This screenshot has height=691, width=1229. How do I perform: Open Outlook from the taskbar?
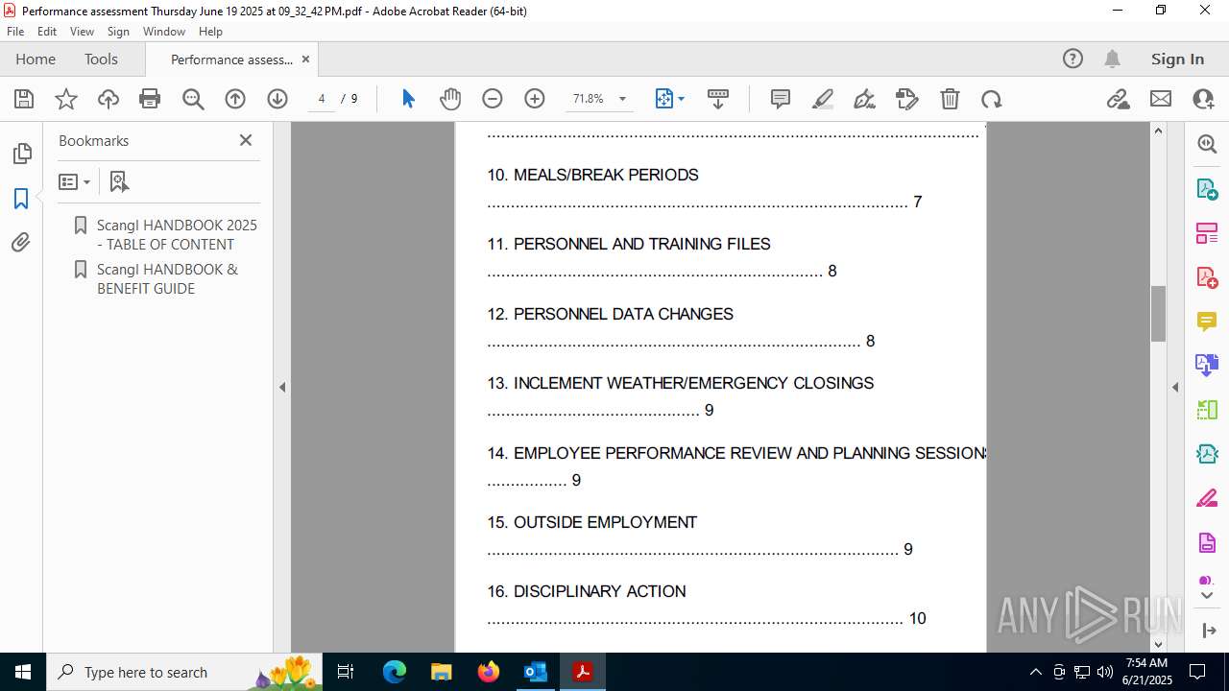coord(535,672)
